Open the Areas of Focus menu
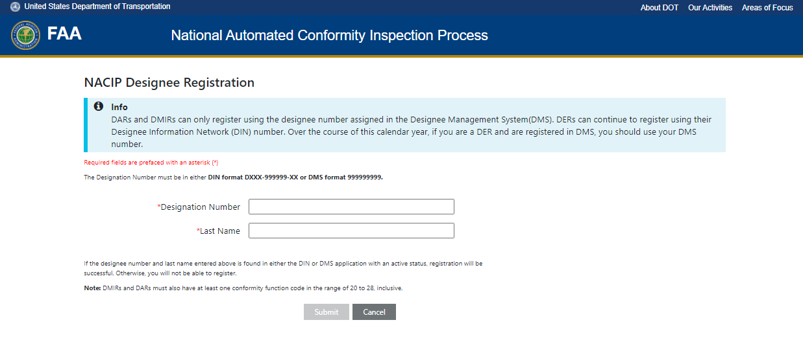 (767, 8)
